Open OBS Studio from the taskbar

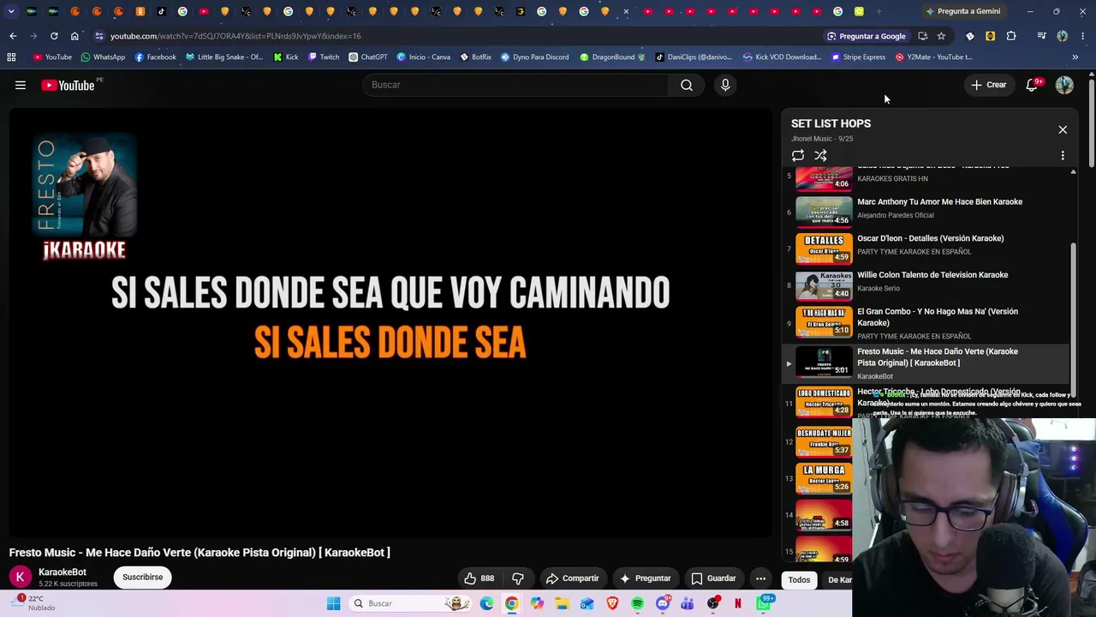[713, 603]
